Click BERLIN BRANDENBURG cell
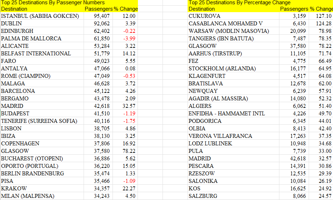This screenshot has height=200, width=333. click(42, 174)
